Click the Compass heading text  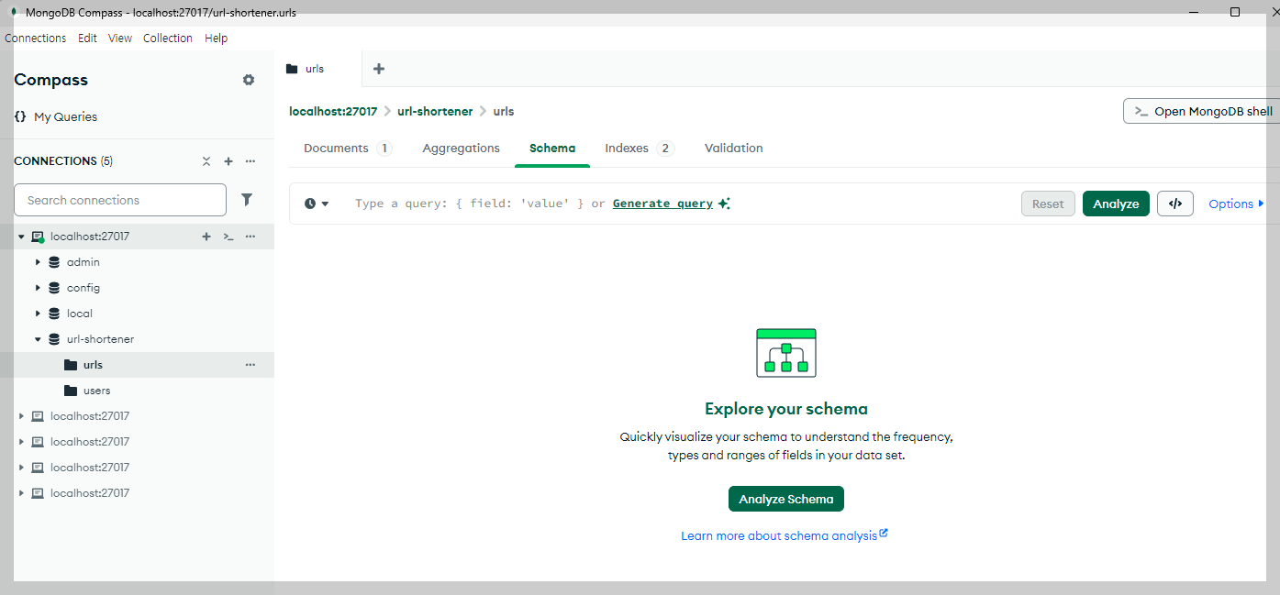coord(51,80)
